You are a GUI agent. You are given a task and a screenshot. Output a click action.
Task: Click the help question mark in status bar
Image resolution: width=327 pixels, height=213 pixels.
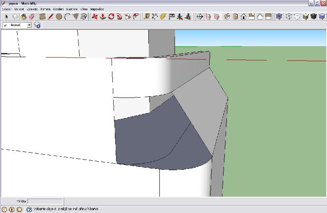pos(29,209)
